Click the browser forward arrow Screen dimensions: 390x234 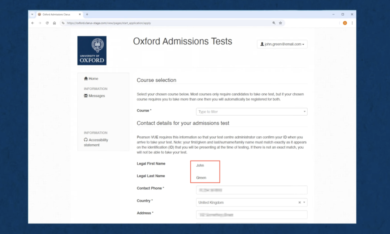click(40, 23)
